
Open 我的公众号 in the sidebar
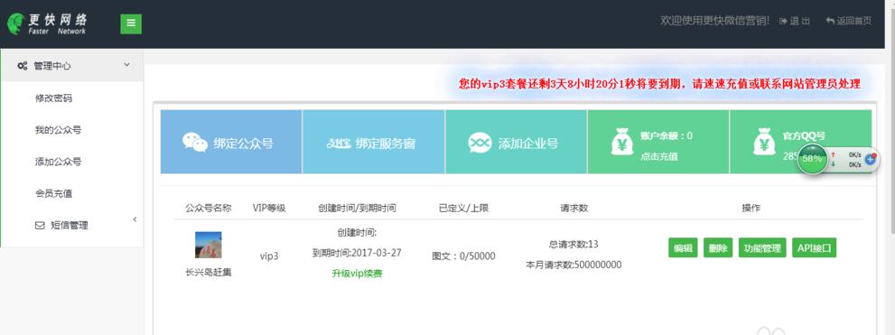pyautogui.click(x=58, y=130)
